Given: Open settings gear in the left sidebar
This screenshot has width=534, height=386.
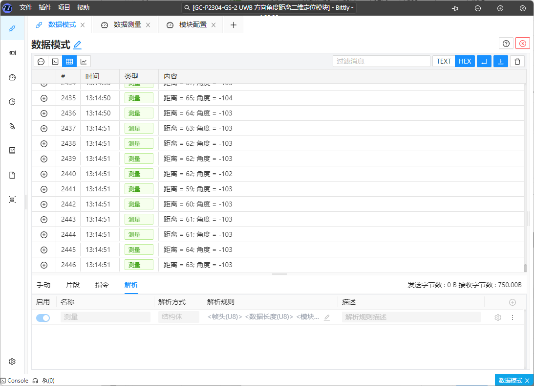Looking at the screenshot, I should 12,362.
